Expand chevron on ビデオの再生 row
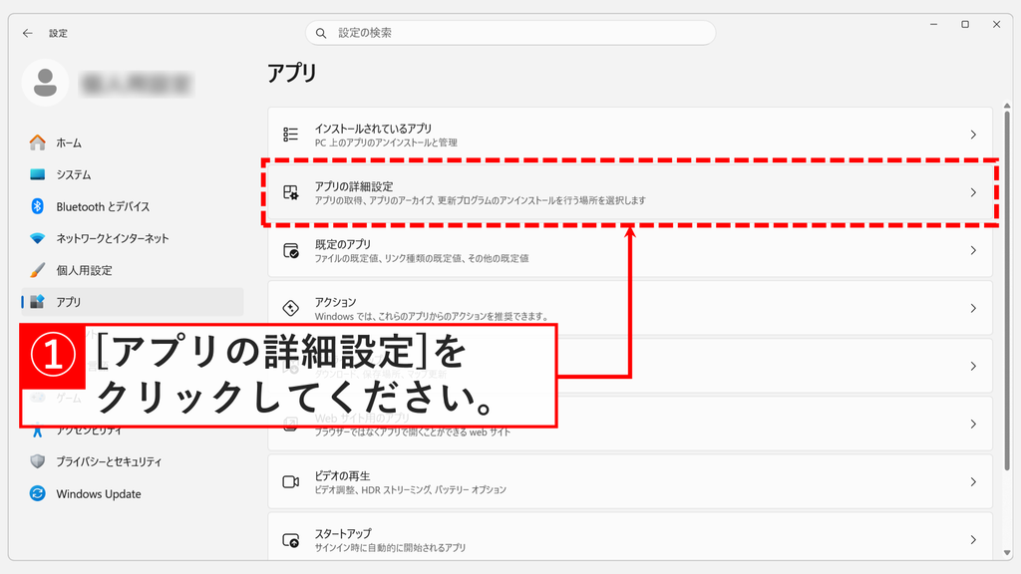The height and width of the screenshot is (574, 1021). (973, 482)
